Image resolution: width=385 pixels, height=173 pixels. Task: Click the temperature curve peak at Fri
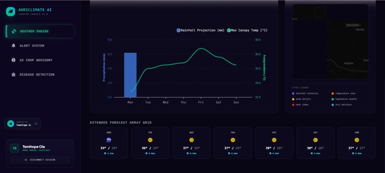(x=201, y=48)
